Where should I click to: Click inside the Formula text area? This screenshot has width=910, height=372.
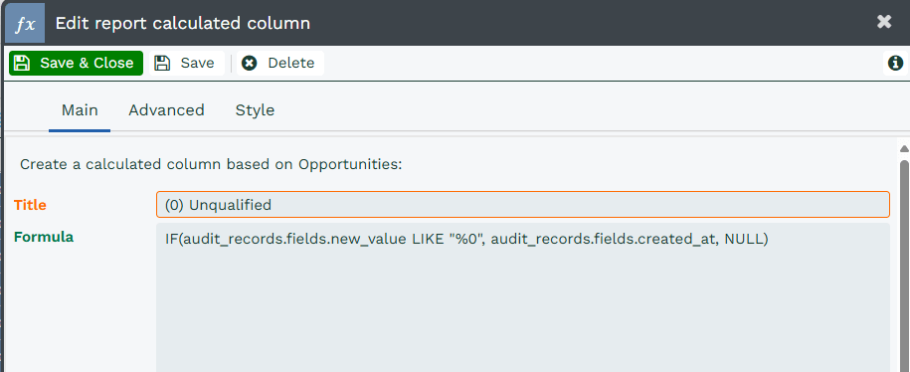pos(522,297)
